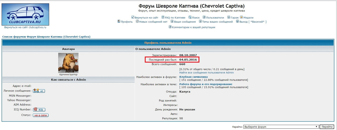This screenshot has height=130, width=337.
Task: Open breadcrumb 'Список форумов Форум Шевроле Каптива'
Action: tap(46, 37)
